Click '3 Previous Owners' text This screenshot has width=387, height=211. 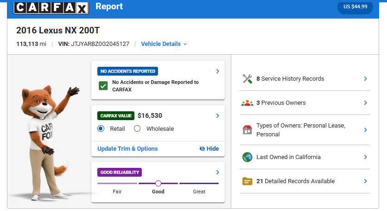(281, 103)
